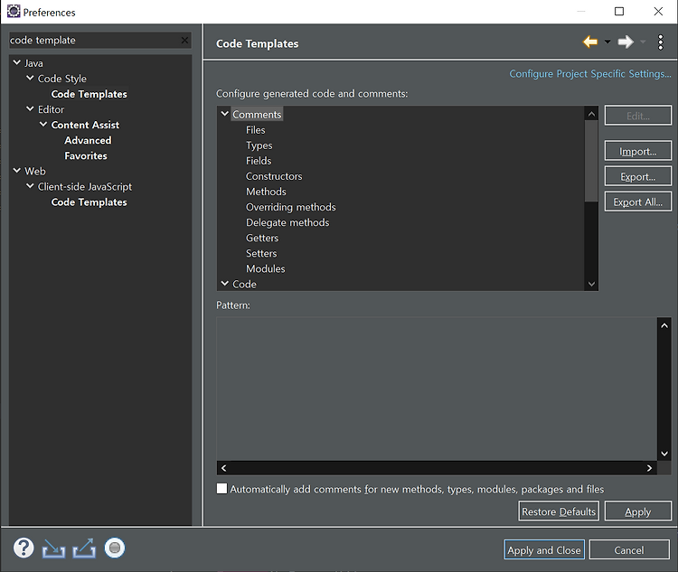The image size is (678, 572).
Task: Open the Advanced content assist page
Action: coord(88,140)
